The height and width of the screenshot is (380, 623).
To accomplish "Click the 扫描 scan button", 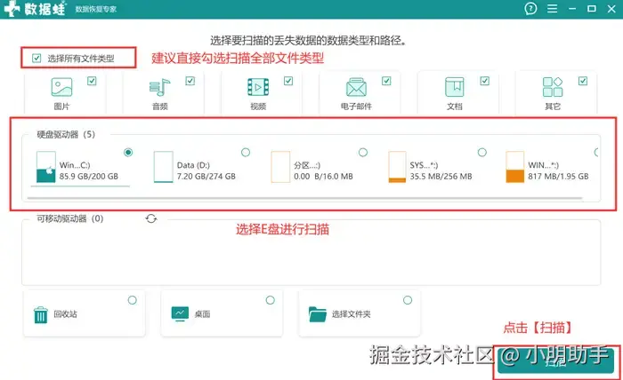I will pyautogui.click(x=555, y=361).
